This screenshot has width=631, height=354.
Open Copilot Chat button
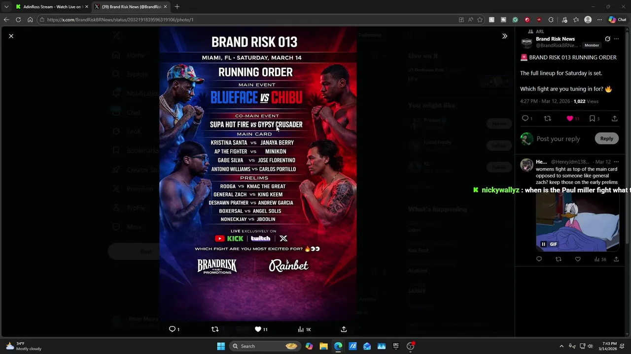(x=617, y=20)
